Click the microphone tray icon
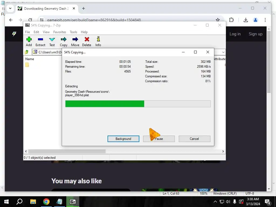Viewport: 276px width, 207px height. coord(234,202)
